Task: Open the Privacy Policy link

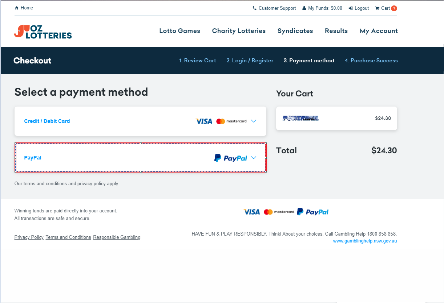Action: pos(29,237)
